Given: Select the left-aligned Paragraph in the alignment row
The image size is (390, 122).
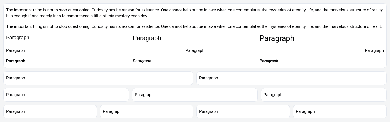Looking at the screenshot, I should [16, 50].
